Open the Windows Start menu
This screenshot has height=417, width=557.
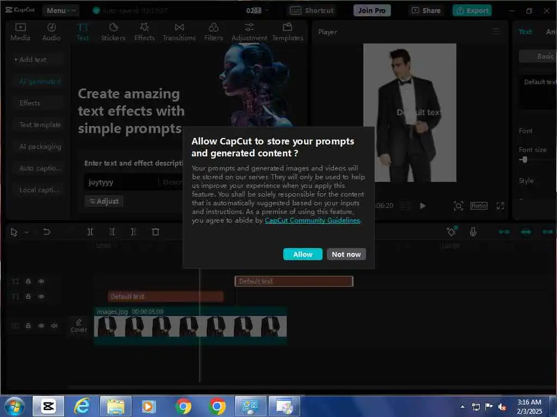click(14, 406)
